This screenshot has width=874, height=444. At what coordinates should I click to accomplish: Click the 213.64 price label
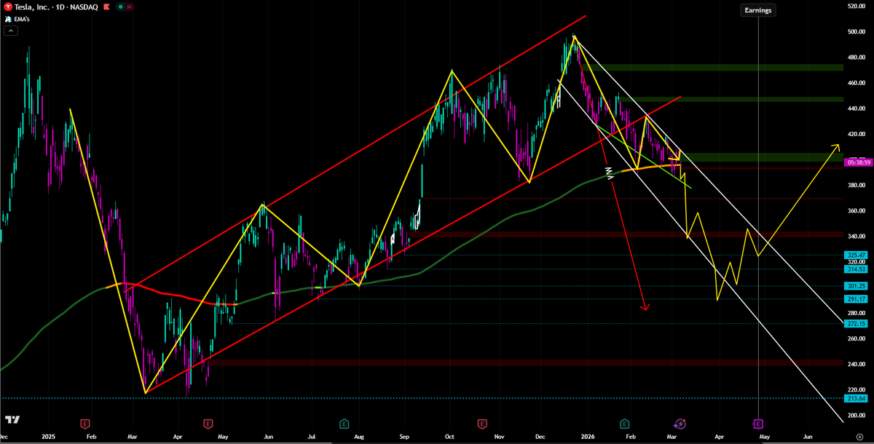[855, 398]
